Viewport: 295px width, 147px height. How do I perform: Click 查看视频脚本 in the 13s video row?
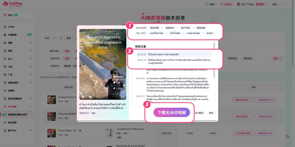(x=243, y=100)
